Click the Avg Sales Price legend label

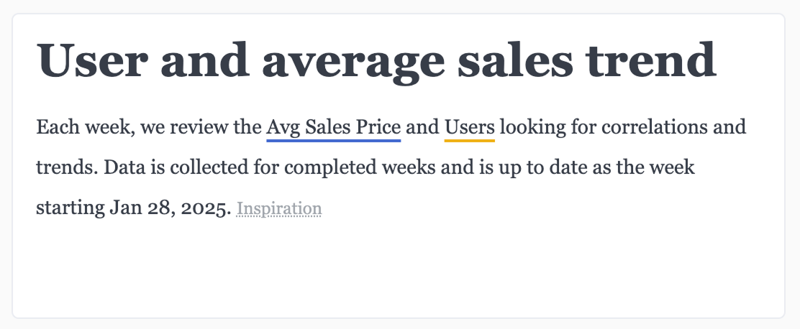coord(333,128)
